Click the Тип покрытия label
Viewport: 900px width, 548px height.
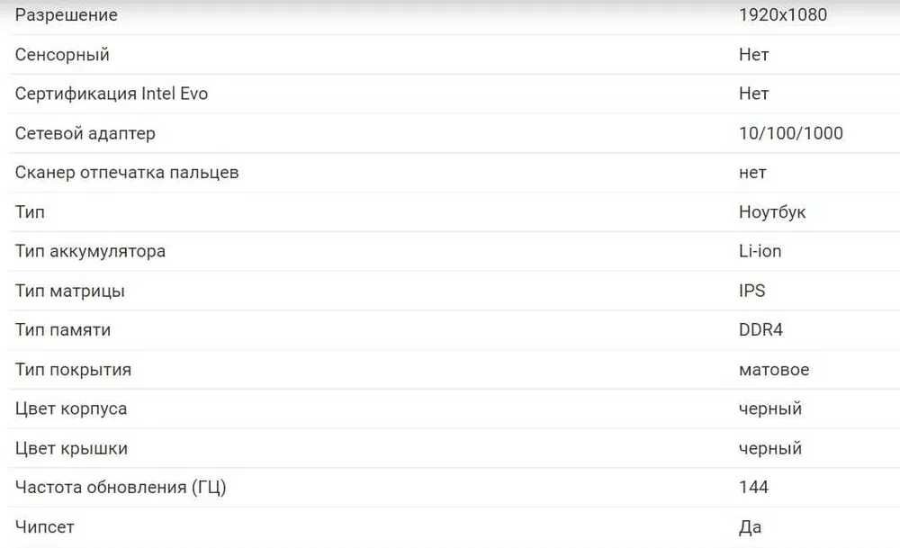73,370
